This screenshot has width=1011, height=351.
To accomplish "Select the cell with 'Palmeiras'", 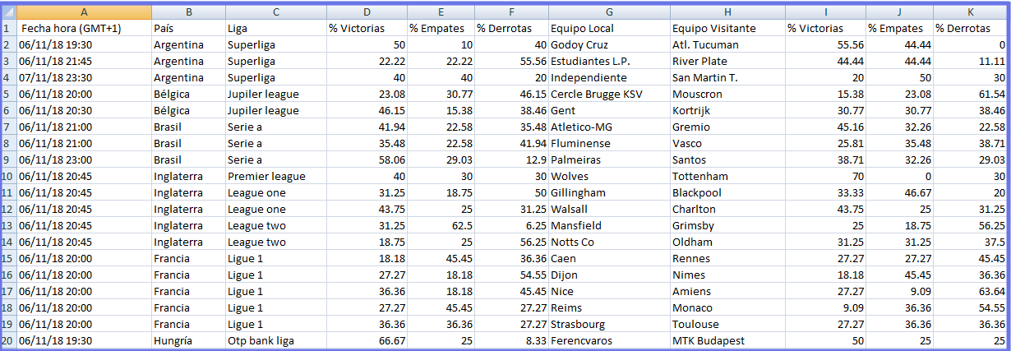I will click(x=609, y=159).
